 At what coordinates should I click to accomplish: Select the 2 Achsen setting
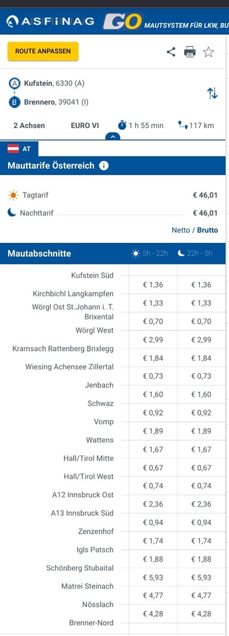point(29,125)
